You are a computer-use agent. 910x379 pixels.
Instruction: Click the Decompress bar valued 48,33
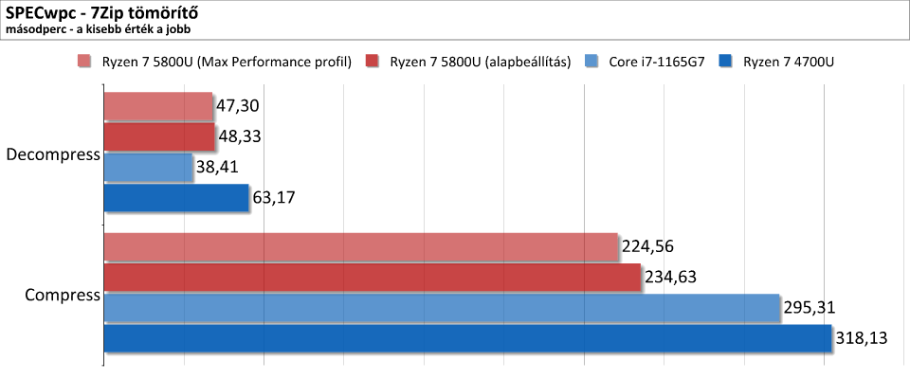159,136
